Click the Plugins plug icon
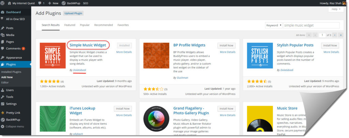 coord(2,64)
